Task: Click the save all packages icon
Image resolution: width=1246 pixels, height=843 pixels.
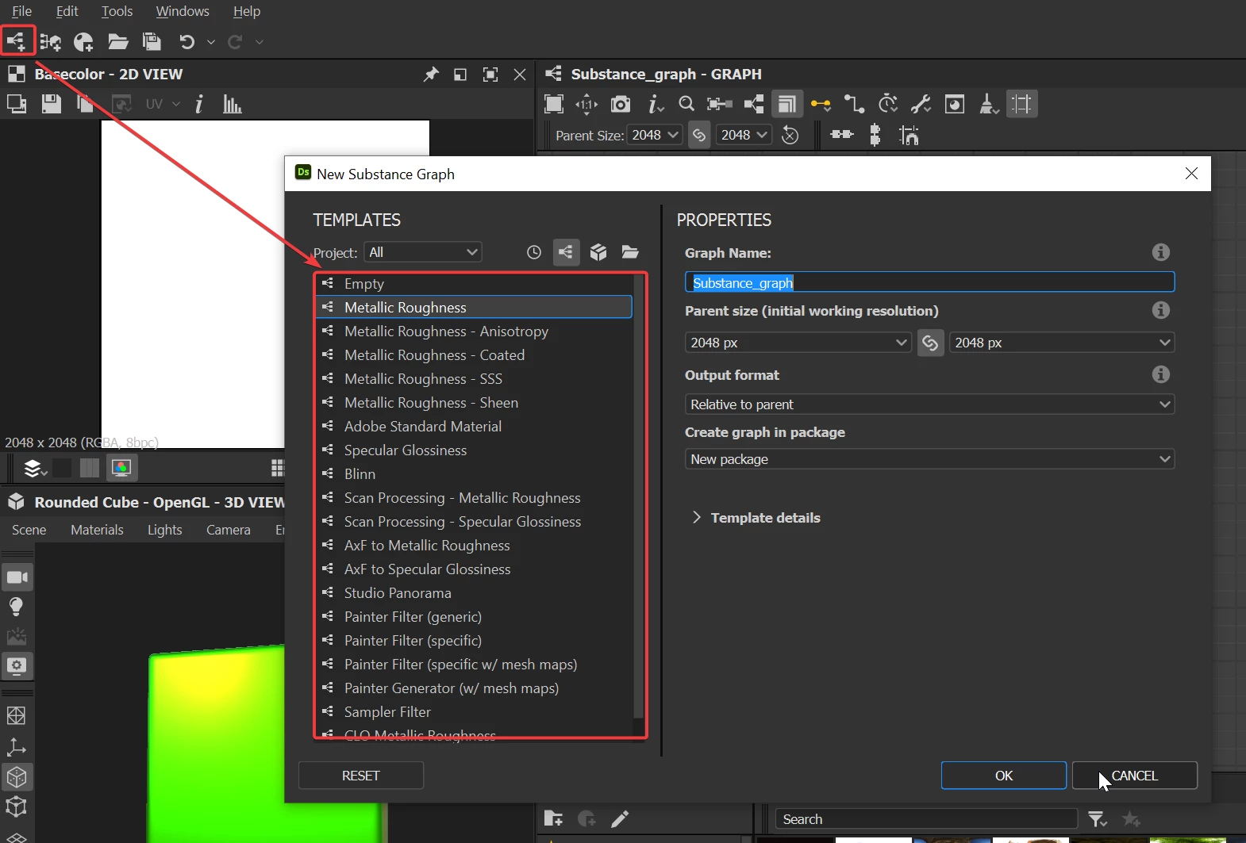Action: (152, 41)
